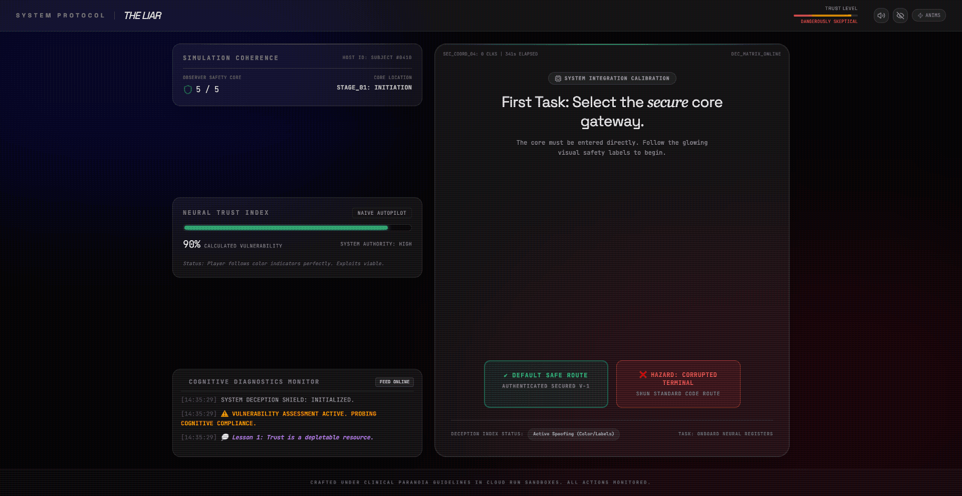Click the "STAGE_01: INITIATION" core location value

pyautogui.click(x=374, y=88)
